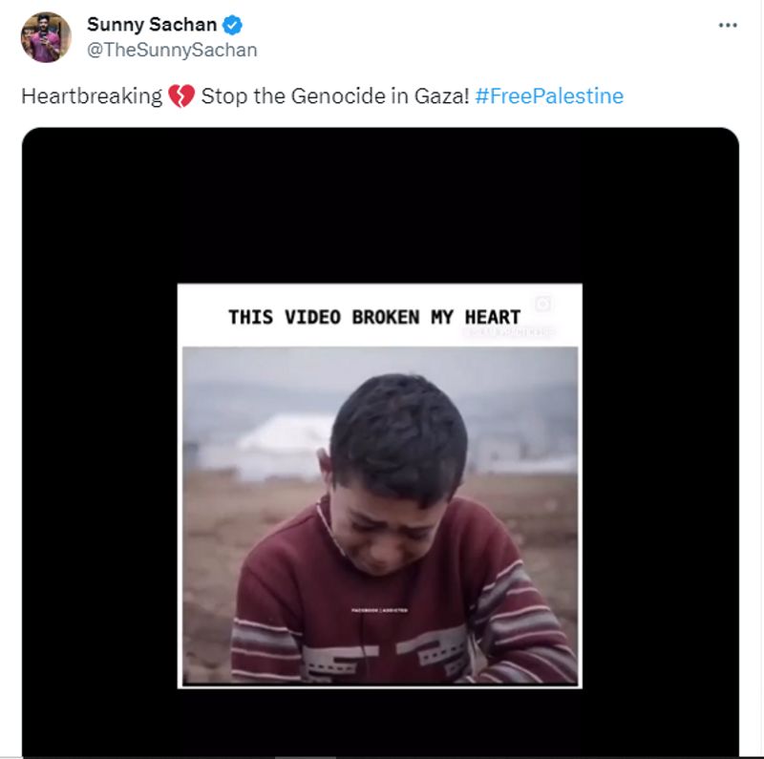The image size is (764, 759).
Task: Click the "Stop the Genocide in Gaza!" text
Action: [x=334, y=96]
